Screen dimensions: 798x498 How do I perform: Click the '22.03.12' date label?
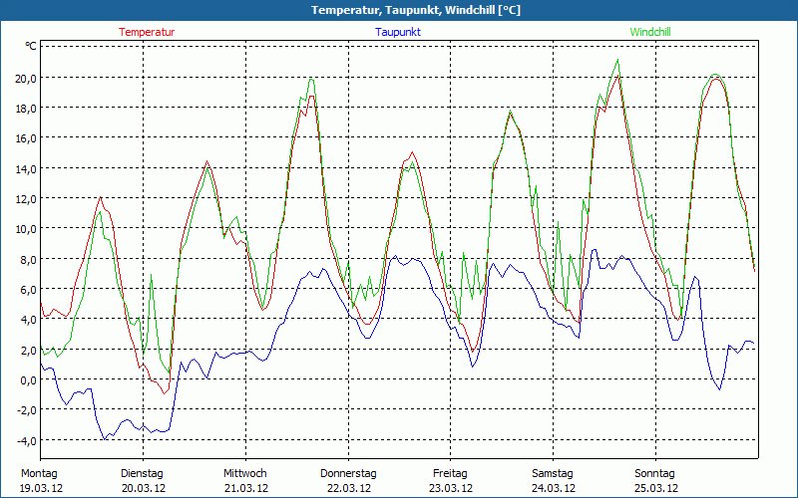click(349, 488)
